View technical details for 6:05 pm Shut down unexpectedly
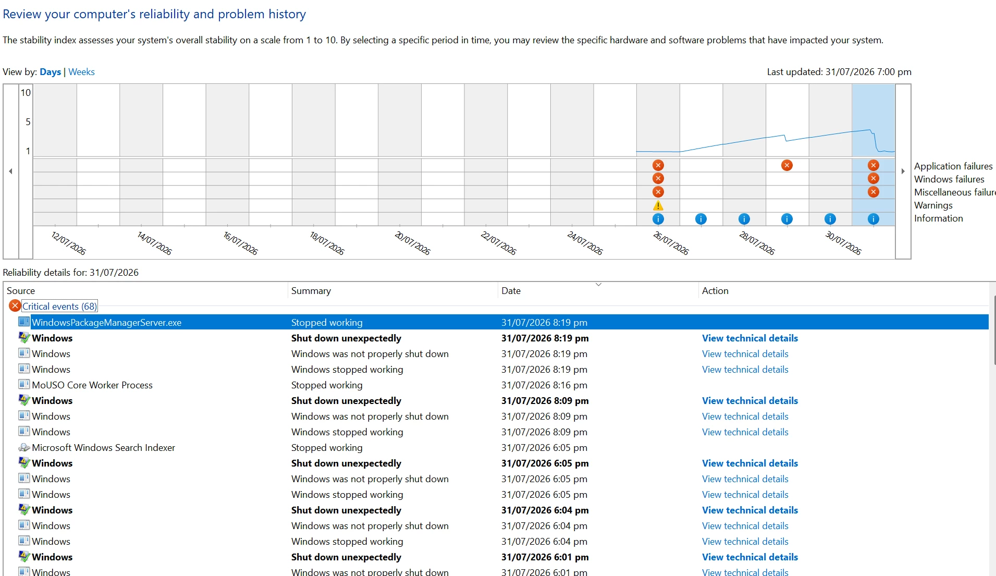 tap(749, 463)
